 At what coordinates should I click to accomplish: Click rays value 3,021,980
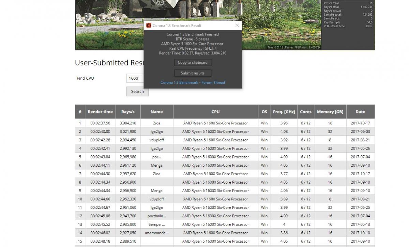(x=128, y=132)
